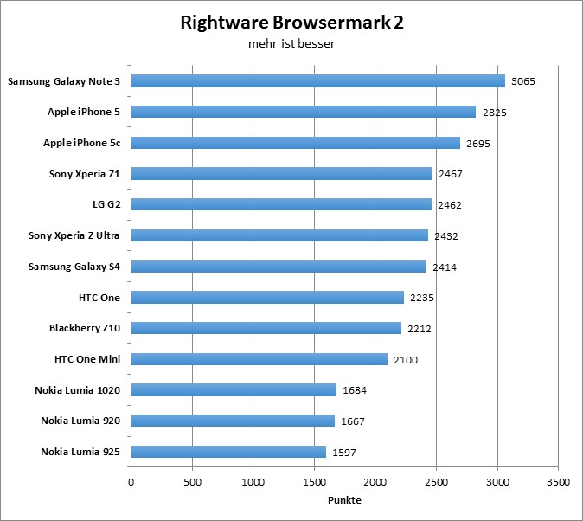The height and width of the screenshot is (521, 583).
Task: Select the data value 2414
Action: pyautogui.click(x=445, y=267)
